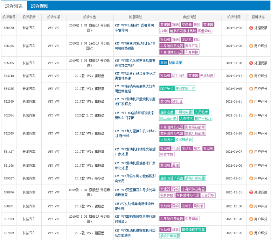Select the model cell 2017款 VV7s 豪华型
This screenshot has height=240, width=271.
[x=89, y=178]
